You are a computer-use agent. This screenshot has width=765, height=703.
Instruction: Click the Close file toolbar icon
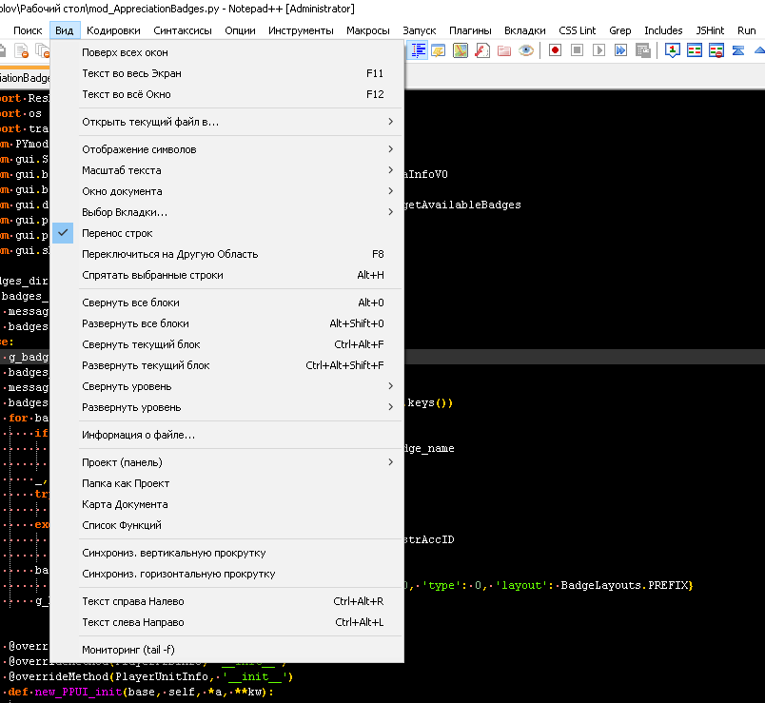click(22, 50)
